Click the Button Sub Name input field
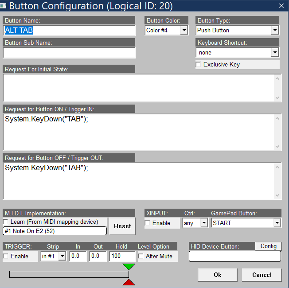The height and width of the screenshot is (288, 289). pos(69,53)
